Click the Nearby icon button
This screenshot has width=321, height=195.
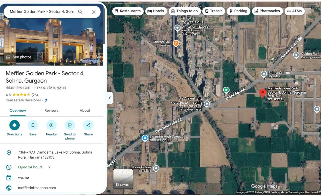(x=51, y=125)
